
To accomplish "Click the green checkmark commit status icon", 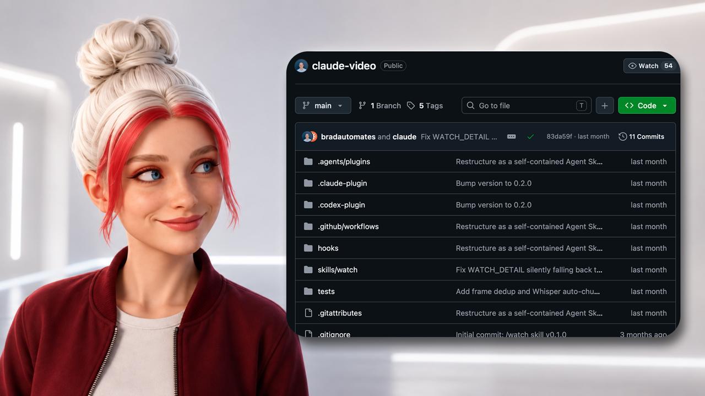I will (530, 136).
